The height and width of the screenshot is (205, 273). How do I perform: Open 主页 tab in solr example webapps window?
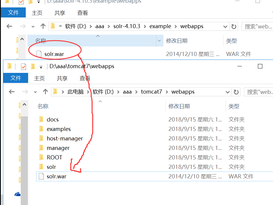[x=37, y=13]
